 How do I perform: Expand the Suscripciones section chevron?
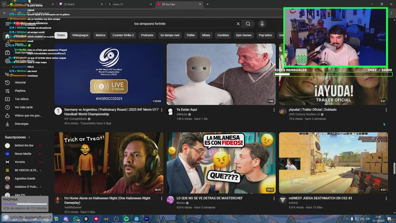29,137
